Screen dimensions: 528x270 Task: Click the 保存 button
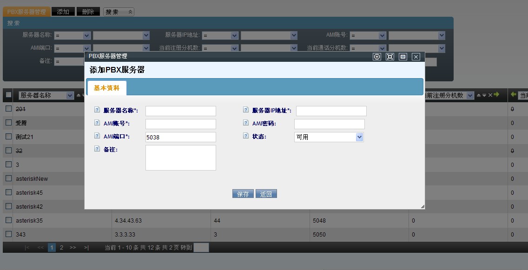(243, 194)
